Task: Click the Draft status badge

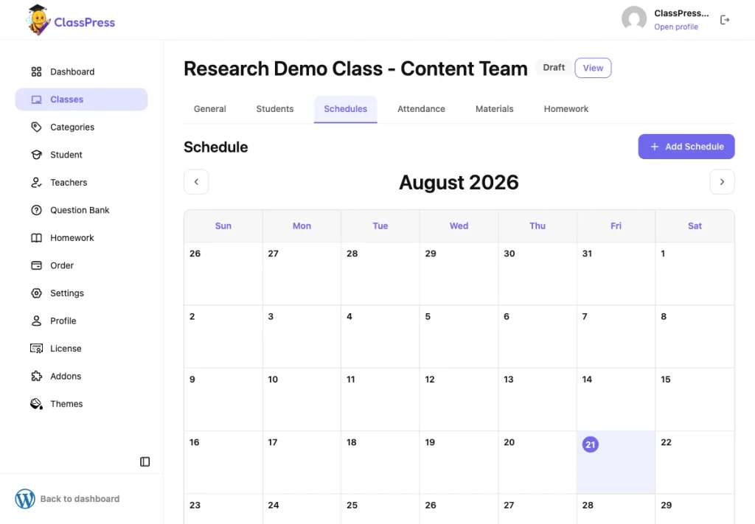Action: coord(554,67)
